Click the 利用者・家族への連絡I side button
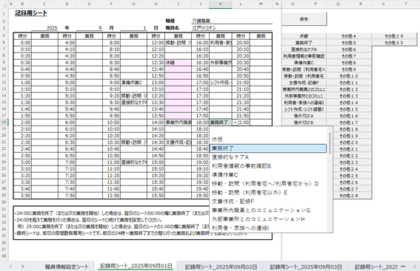This screenshot has width=420, height=271. point(304,103)
